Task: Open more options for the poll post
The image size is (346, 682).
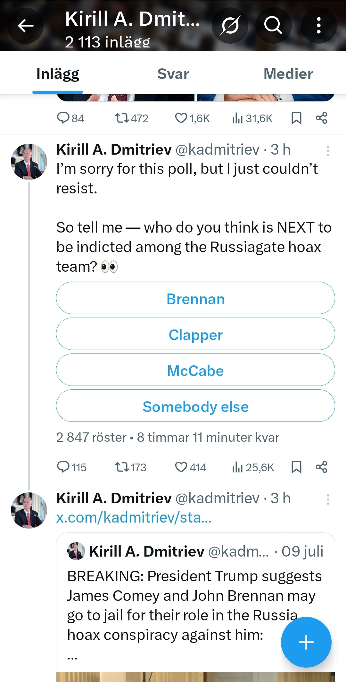Action: click(328, 150)
